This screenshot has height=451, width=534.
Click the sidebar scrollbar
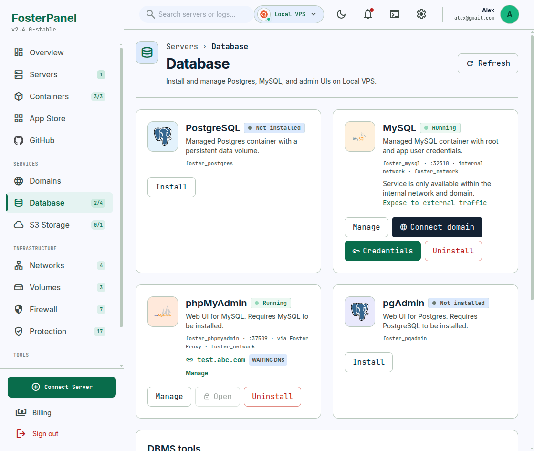coord(121,188)
